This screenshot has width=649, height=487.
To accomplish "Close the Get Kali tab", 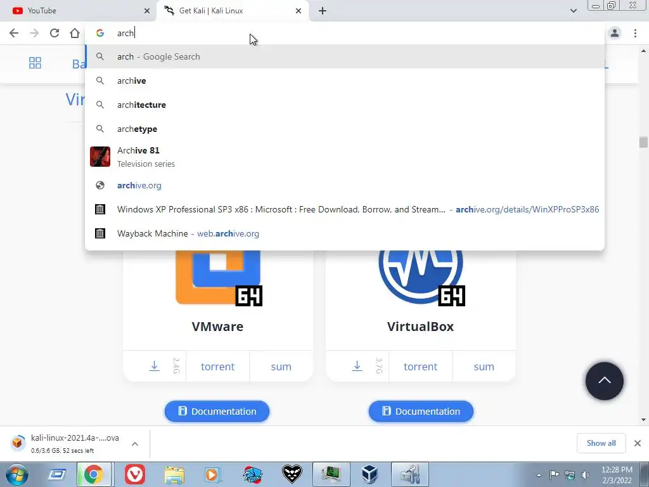I will pyautogui.click(x=299, y=11).
